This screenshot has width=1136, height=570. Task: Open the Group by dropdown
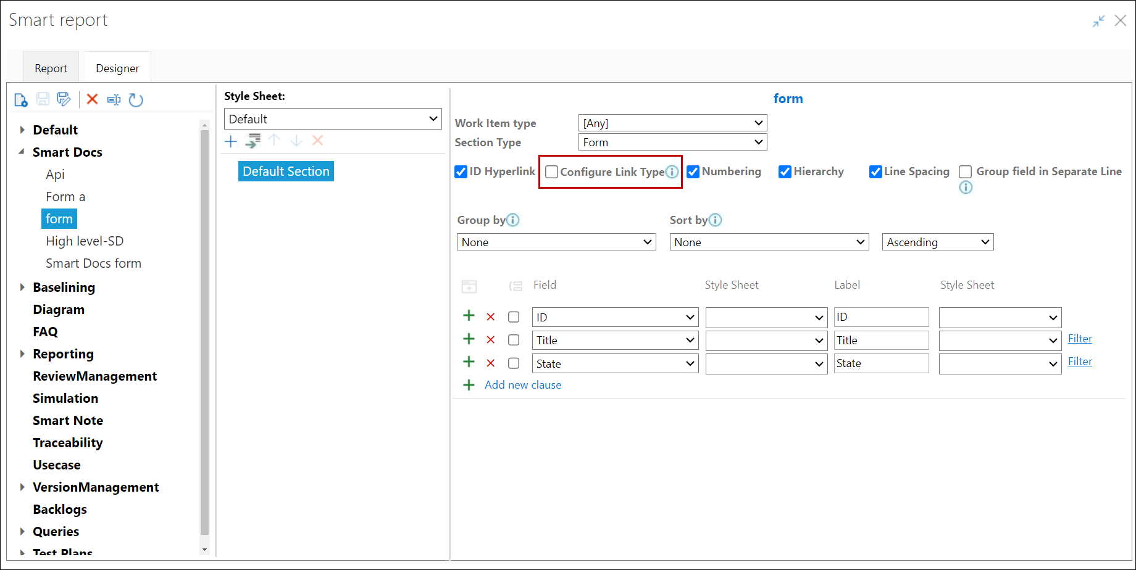pyautogui.click(x=556, y=242)
